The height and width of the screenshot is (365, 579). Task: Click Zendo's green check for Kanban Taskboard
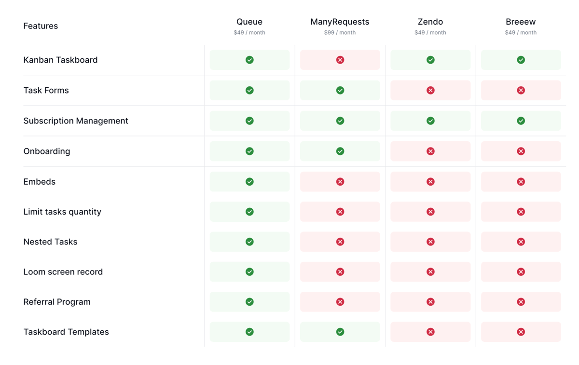click(430, 60)
